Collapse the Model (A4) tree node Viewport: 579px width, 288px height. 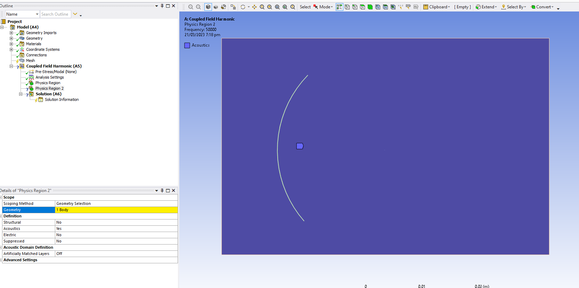(x=2, y=27)
